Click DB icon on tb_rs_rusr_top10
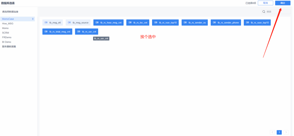 [x=156, y=22]
